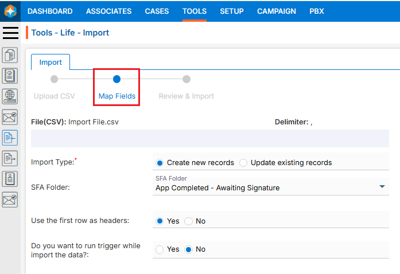Click the first envelope icon in sidebar
The image size is (400, 274).
[10, 117]
